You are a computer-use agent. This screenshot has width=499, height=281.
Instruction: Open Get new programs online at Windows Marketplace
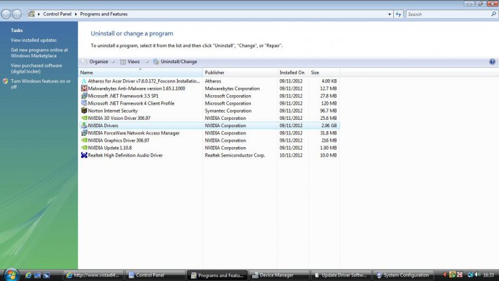39,53
